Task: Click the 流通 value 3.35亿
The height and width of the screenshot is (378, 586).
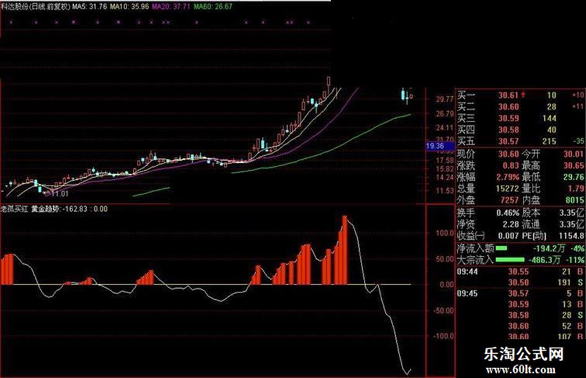Action: click(x=572, y=224)
